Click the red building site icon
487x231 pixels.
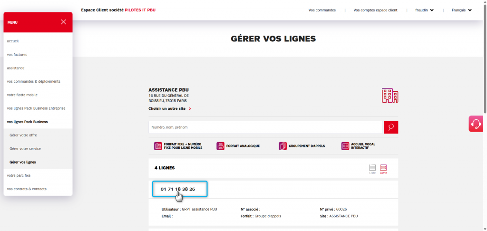390,96
